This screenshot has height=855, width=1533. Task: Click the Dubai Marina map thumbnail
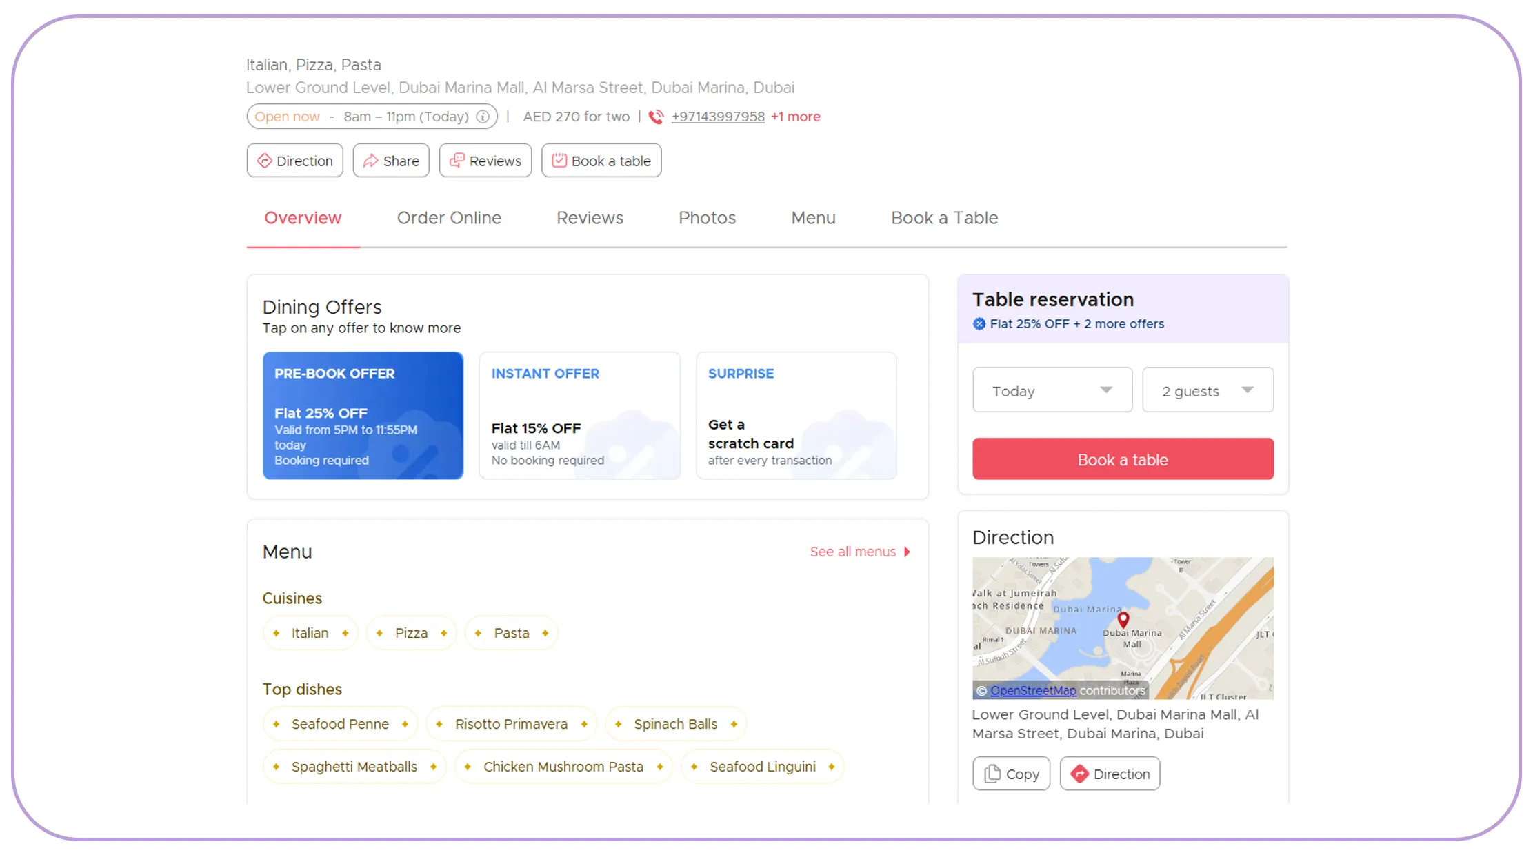point(1123,628)
